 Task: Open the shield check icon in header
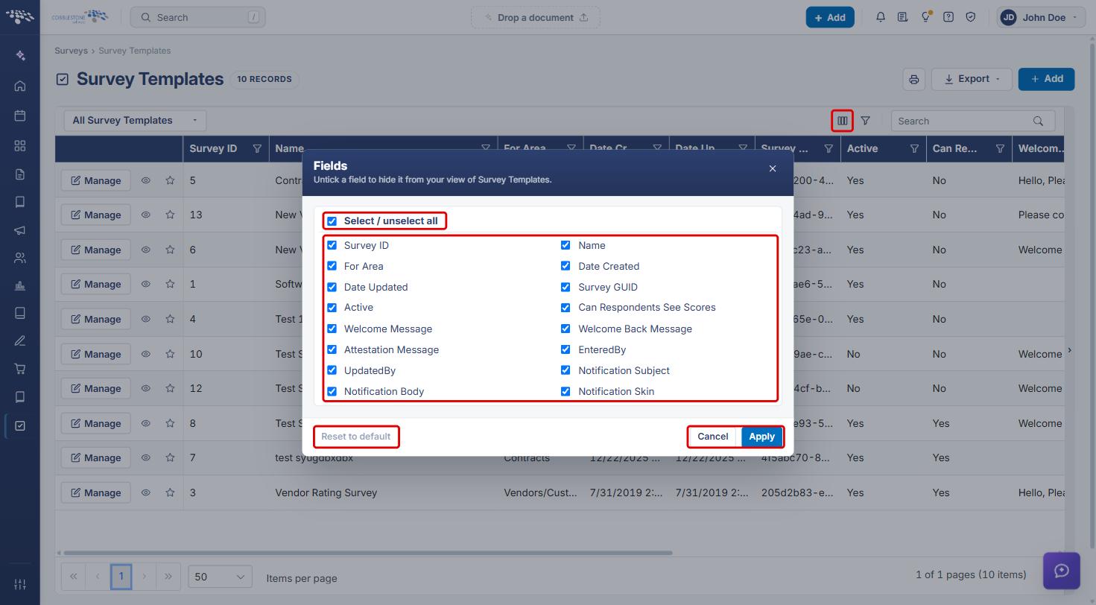pyautogui.click(x=971, y=17)
